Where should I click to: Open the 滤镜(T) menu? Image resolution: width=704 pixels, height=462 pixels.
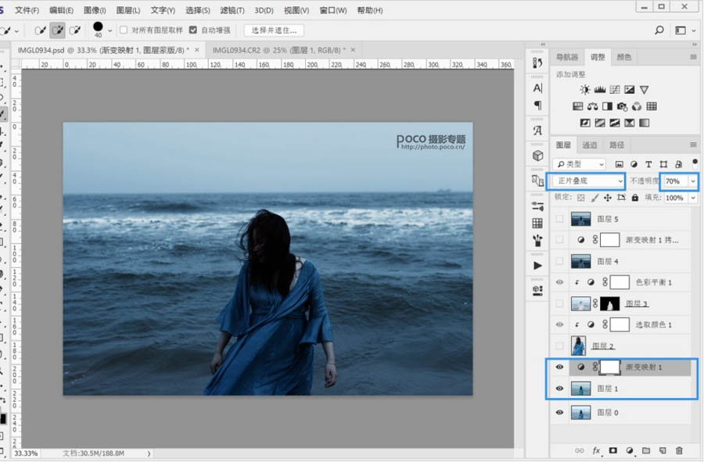point(232,10)
